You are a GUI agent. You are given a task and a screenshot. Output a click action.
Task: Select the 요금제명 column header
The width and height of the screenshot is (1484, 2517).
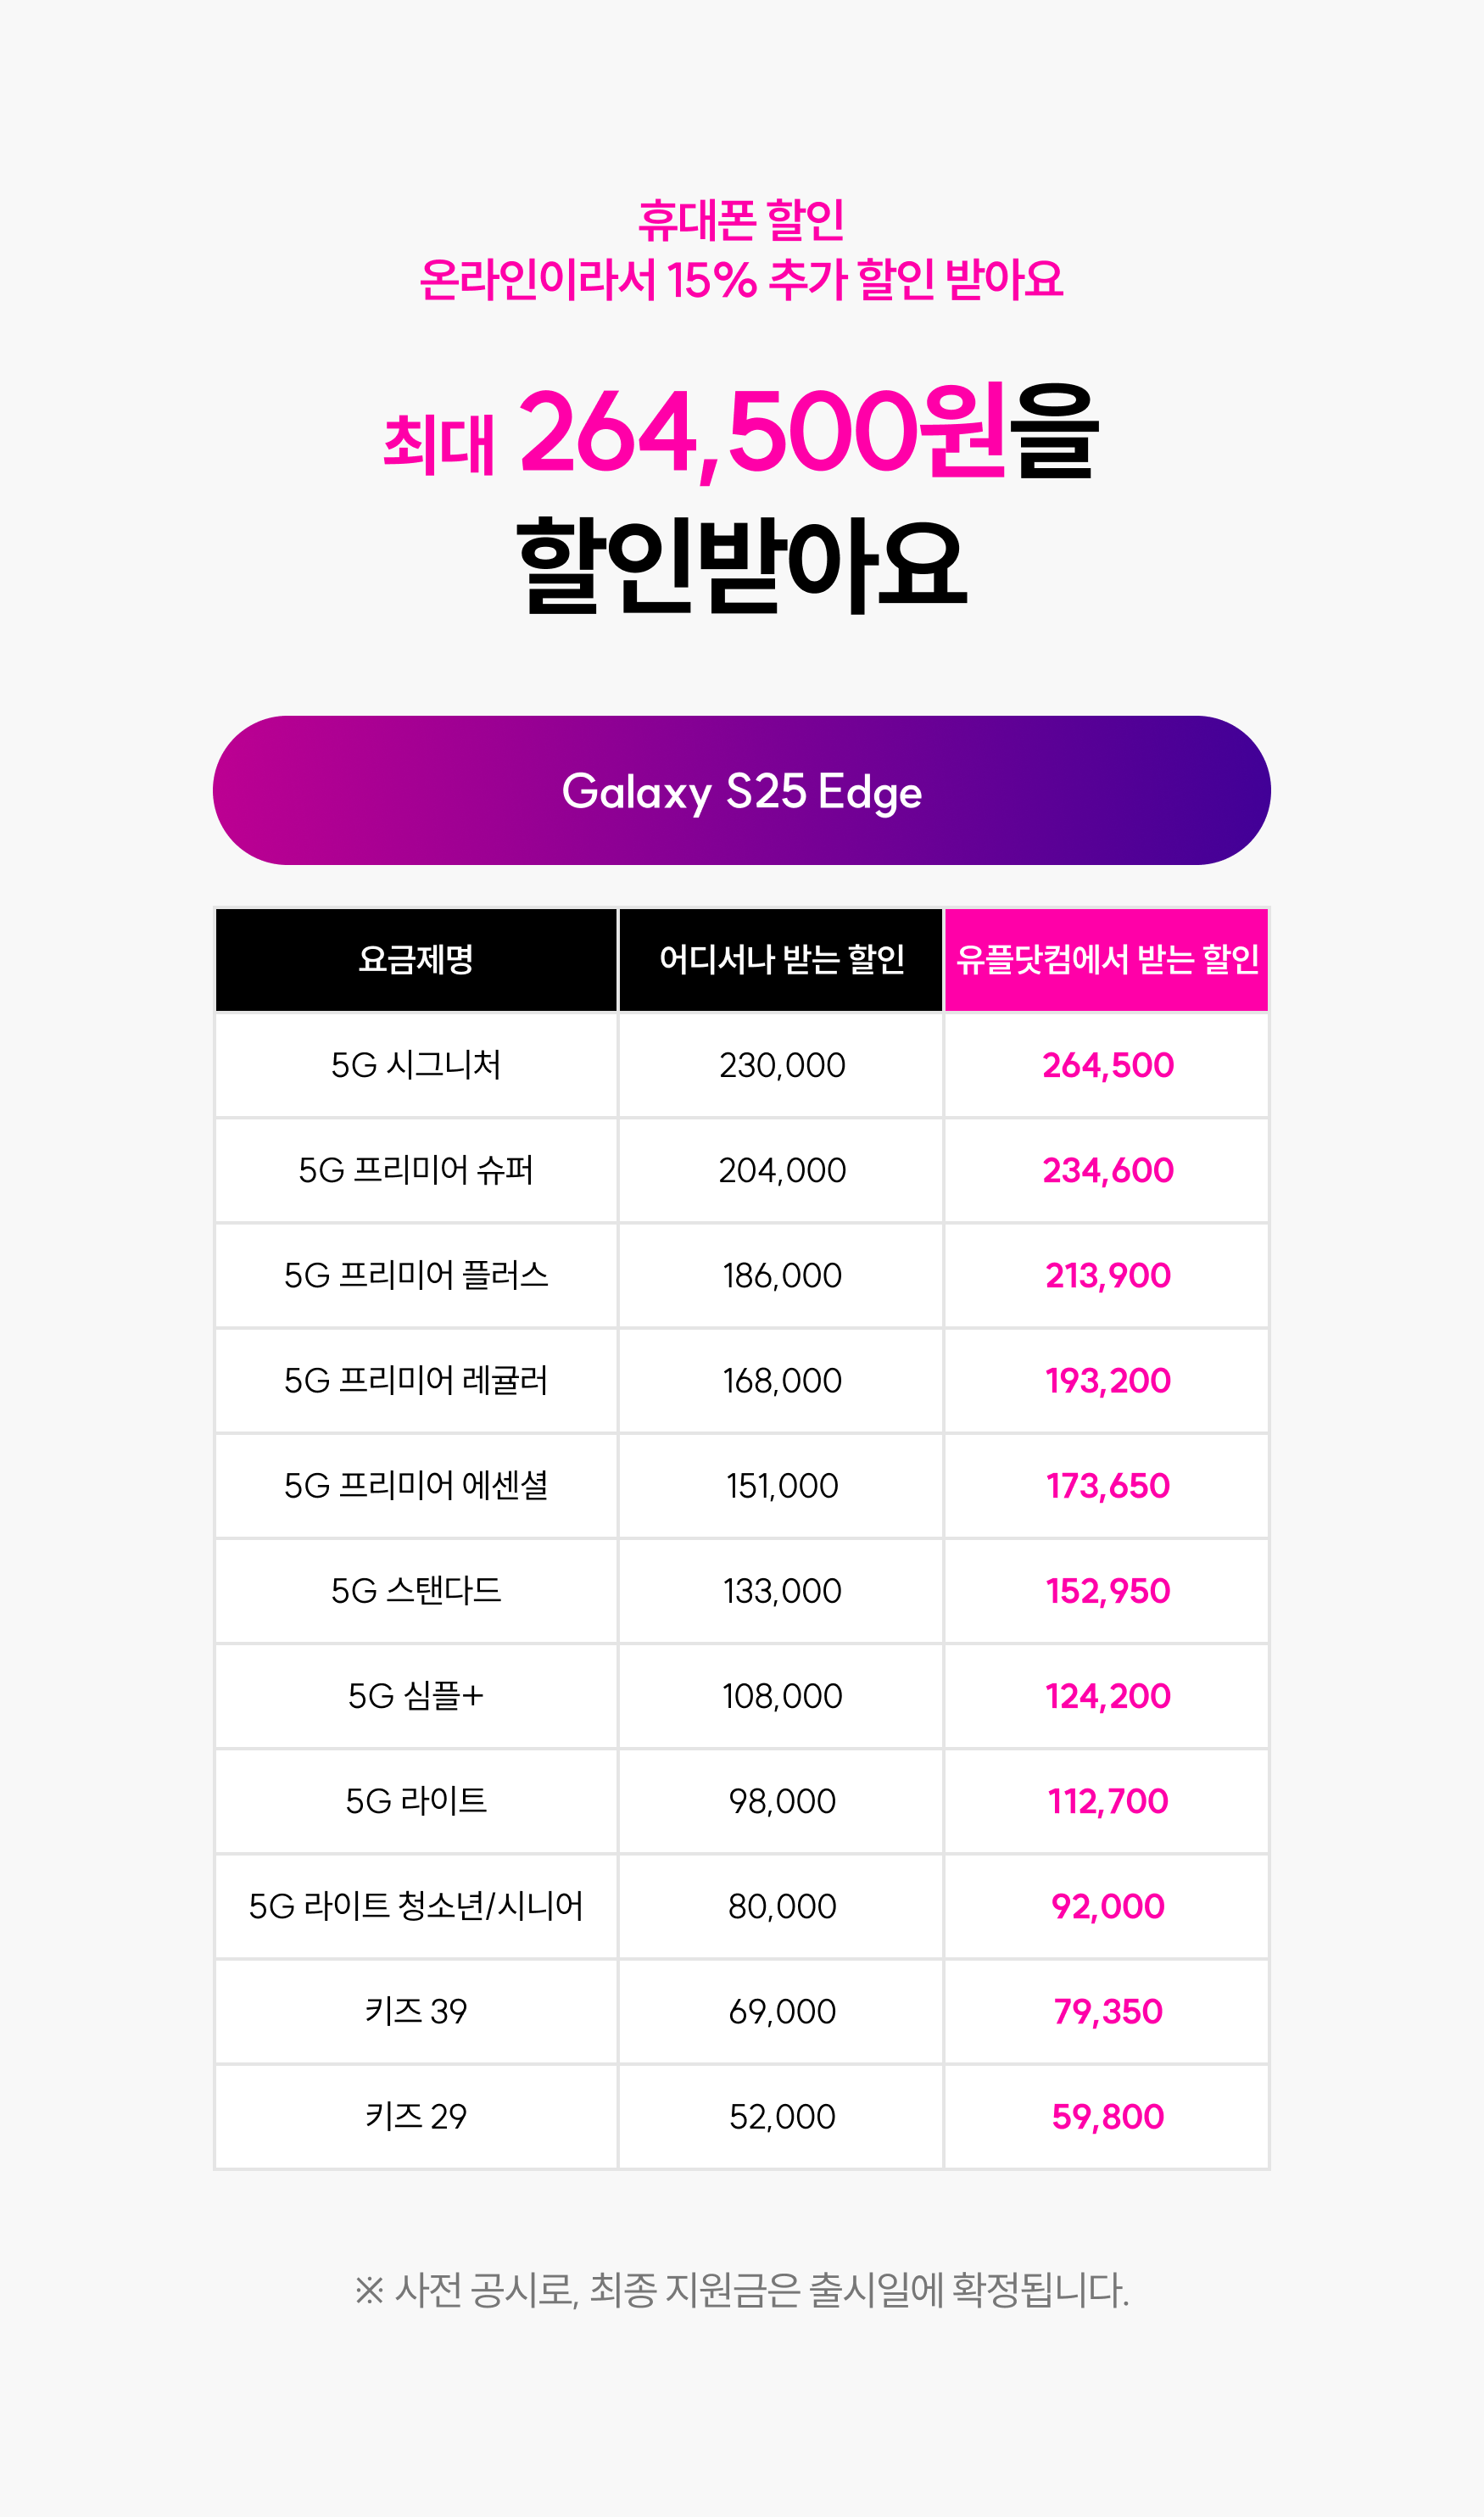click(416, 960)
